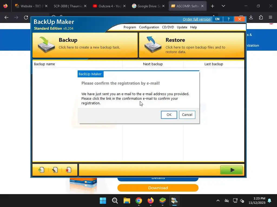Open BlueStacks from the taskbar

pyautogui.click(x=162, y=201)
